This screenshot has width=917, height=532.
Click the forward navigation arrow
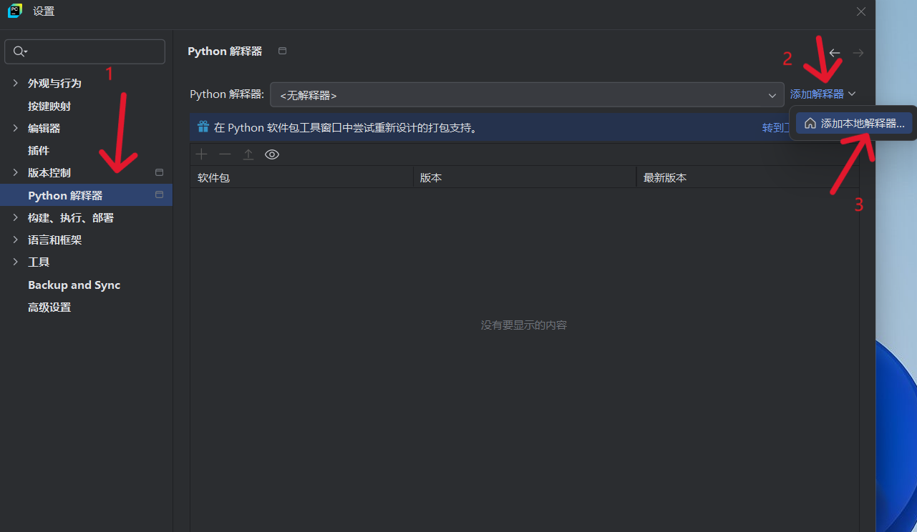coord(858,53)
